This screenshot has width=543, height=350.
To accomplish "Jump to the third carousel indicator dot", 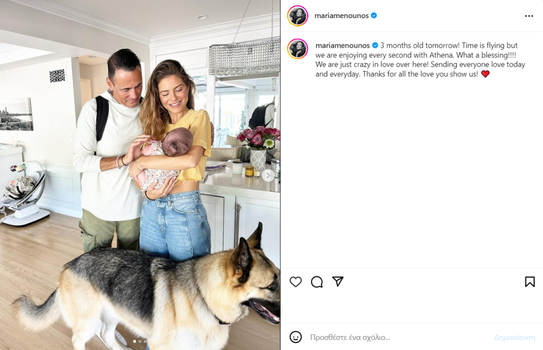I will click(145, 342).
